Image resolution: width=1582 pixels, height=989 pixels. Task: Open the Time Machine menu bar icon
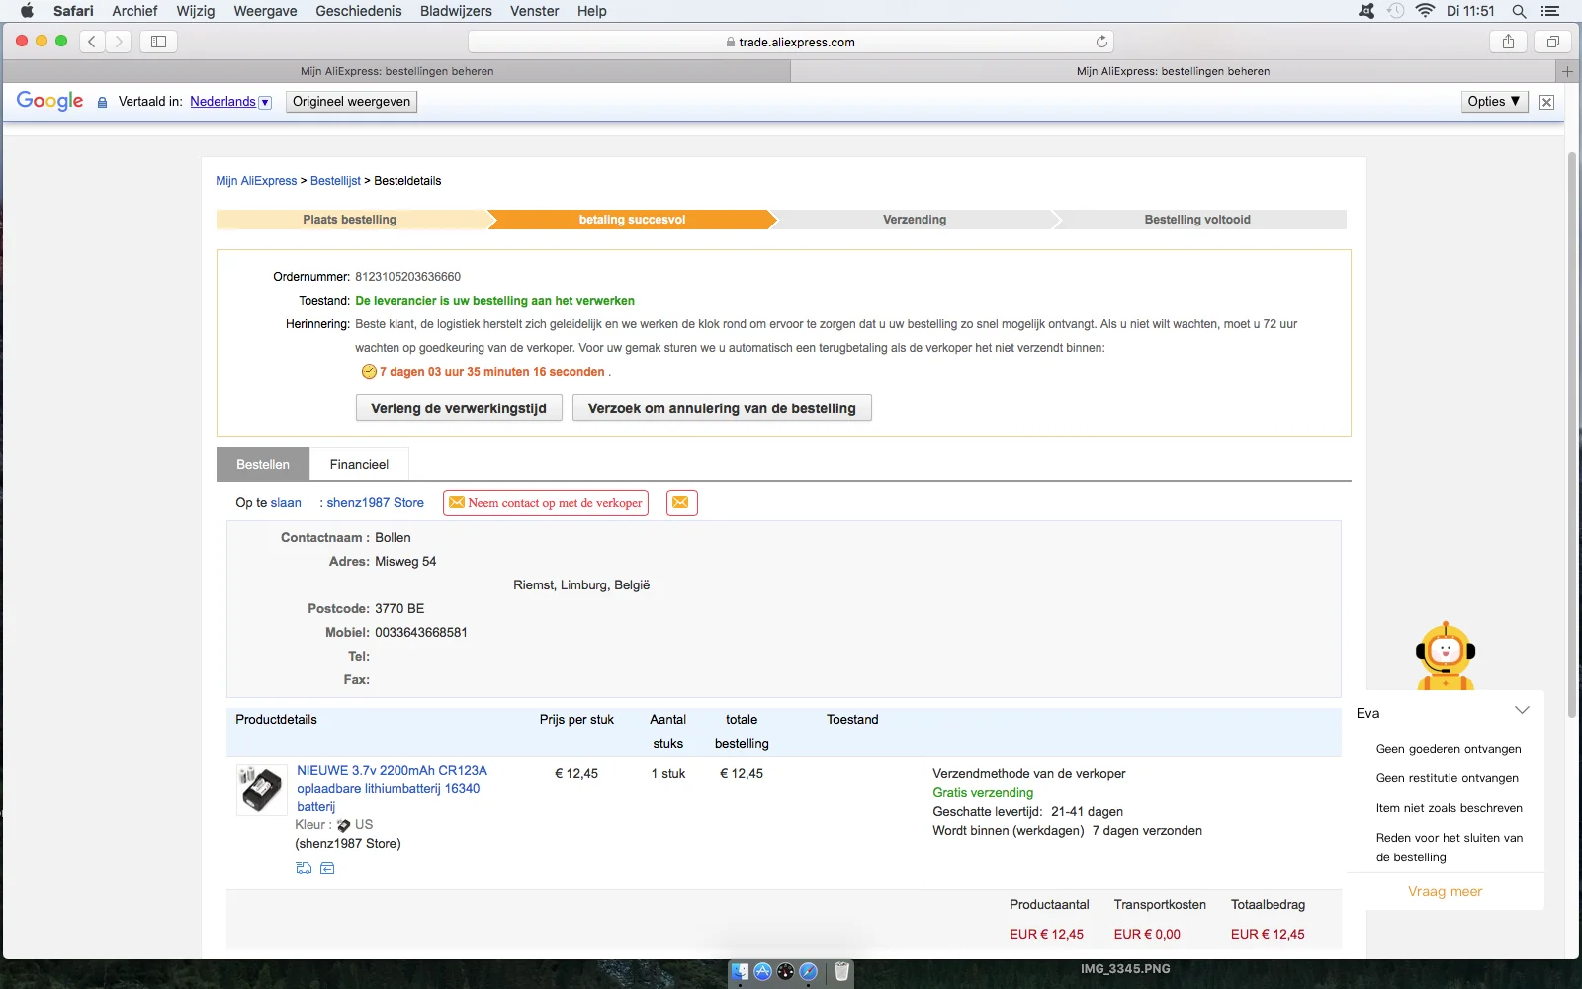(x=1395, y=11)
